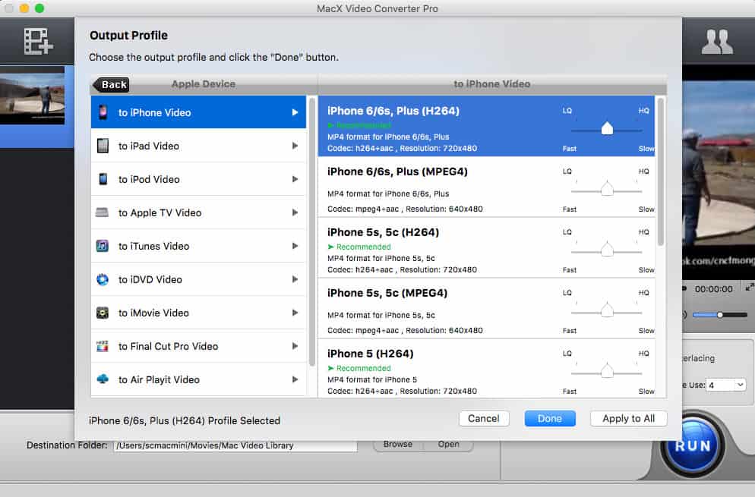Image resolution: width=755 pixels, height=497 pixels.
Task: Expand the to Final Cut Pro Video arrow
Action: [x=295, y=347]
